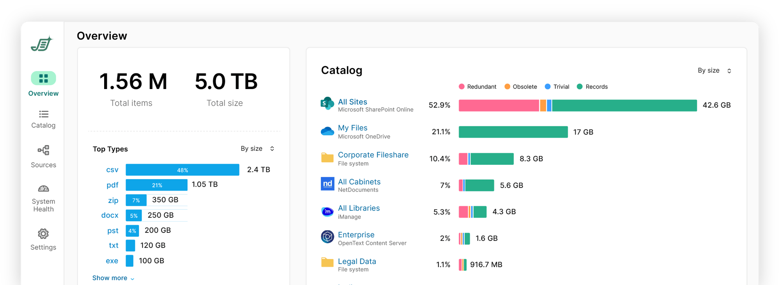Click the green app logo in sidebar

click(42, 44)
